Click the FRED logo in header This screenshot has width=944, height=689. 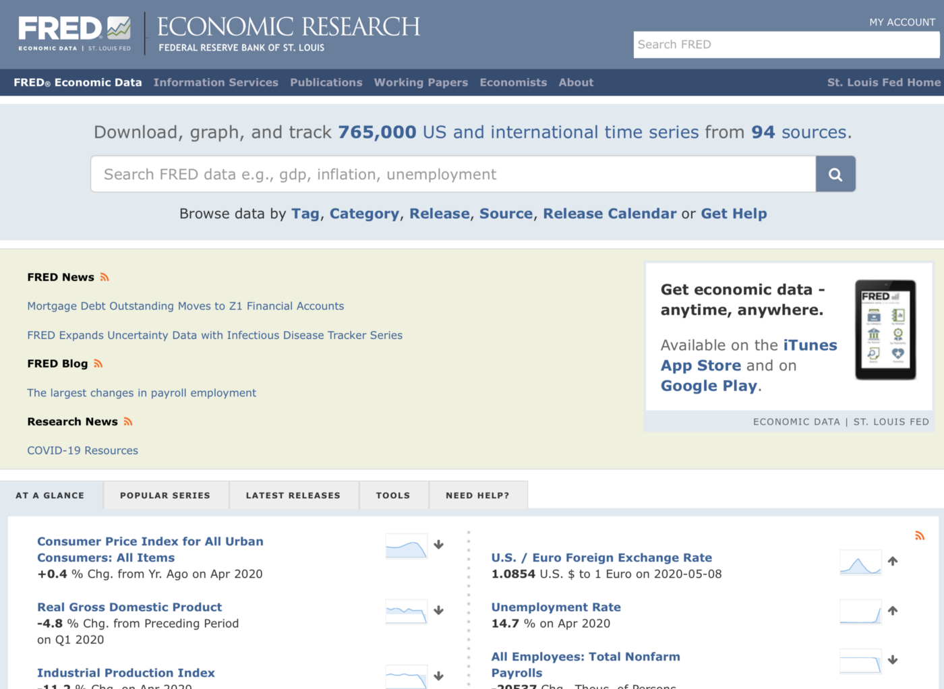click(74, 34)
